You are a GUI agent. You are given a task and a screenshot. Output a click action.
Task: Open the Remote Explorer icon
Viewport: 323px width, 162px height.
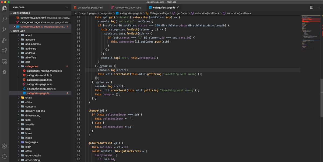click(4, 61)
